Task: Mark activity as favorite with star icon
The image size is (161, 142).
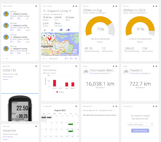Action: (x=45, y=30)
